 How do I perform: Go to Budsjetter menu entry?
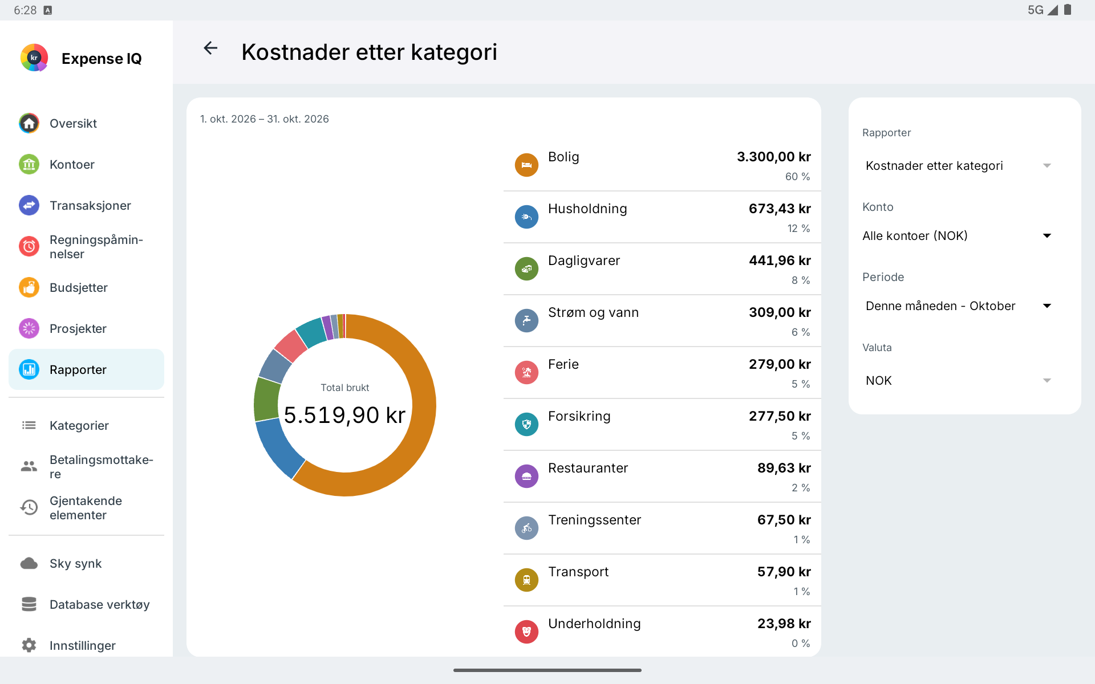(86, 287)
